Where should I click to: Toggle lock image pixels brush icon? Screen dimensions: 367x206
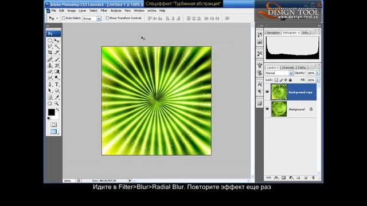(281, 80)
